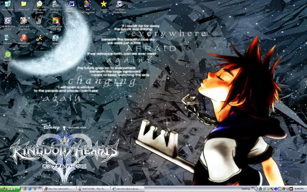307x192 pixels.
Task: Click the third Quick Launch icon
Action: pyautogui.click(x=35, y=189)
